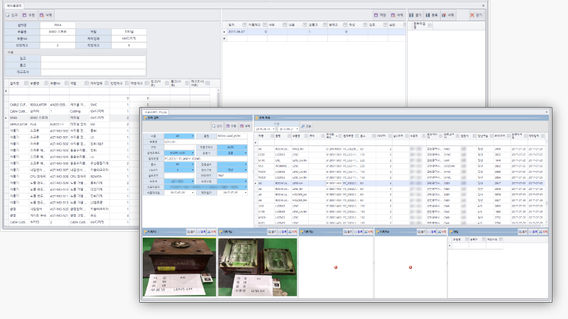Select the APPLICATOR row in parts grid
The height and width of the screenshot is (319, 568).
(x=72, y=124)
